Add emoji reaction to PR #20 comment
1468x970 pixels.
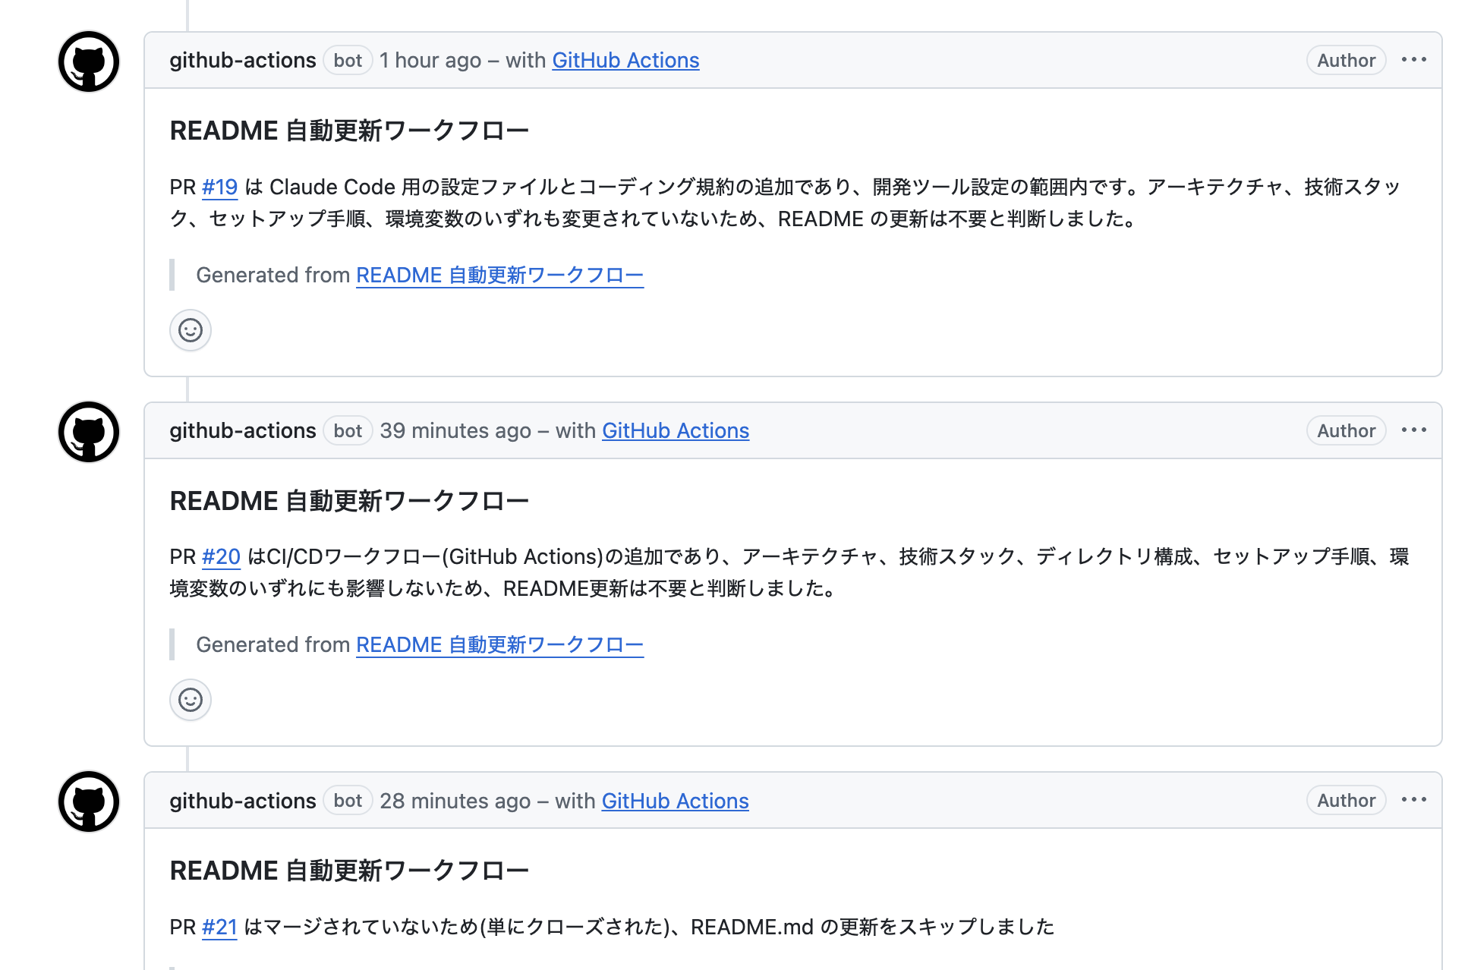pyautogui.click(x=191, y=700)
